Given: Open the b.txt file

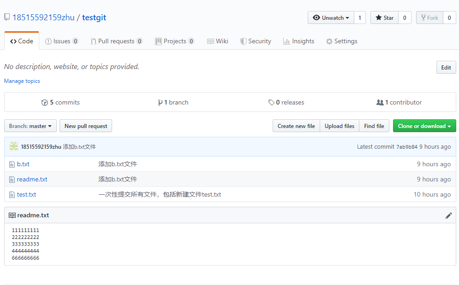Looking at the screenshot, I should (23, 164).
